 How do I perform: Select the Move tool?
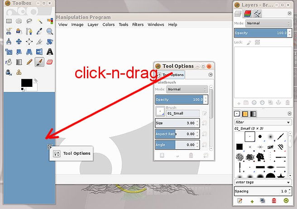coord(19,42)
